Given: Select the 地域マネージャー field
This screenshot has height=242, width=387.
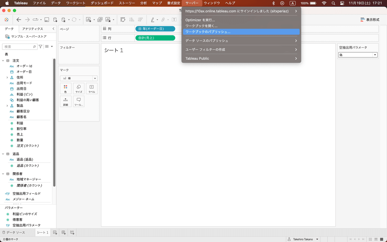Looking at the screenshot, I should tap(29, 179).
